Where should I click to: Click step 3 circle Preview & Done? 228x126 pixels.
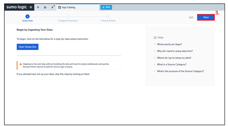click(108, 16)
